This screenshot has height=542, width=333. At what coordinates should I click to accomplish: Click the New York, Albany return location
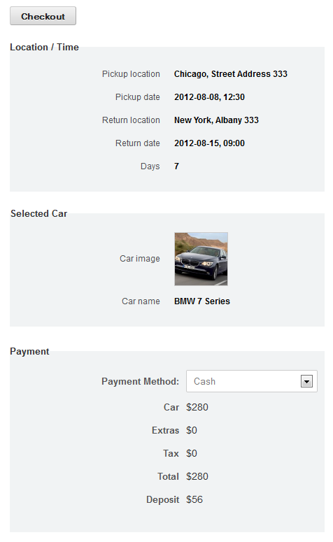pos(216,120)
